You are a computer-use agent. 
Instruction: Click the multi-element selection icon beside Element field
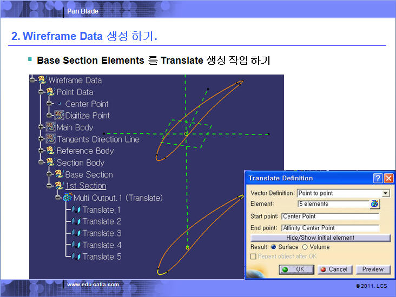(x=374, y=204)
